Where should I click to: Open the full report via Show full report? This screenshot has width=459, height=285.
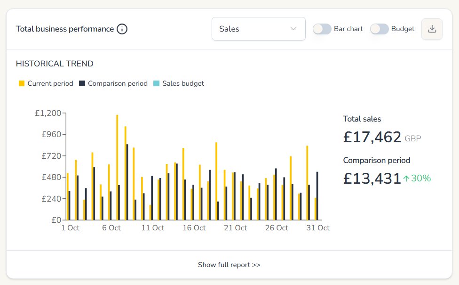pyautogui.click(x=229, y=265)
